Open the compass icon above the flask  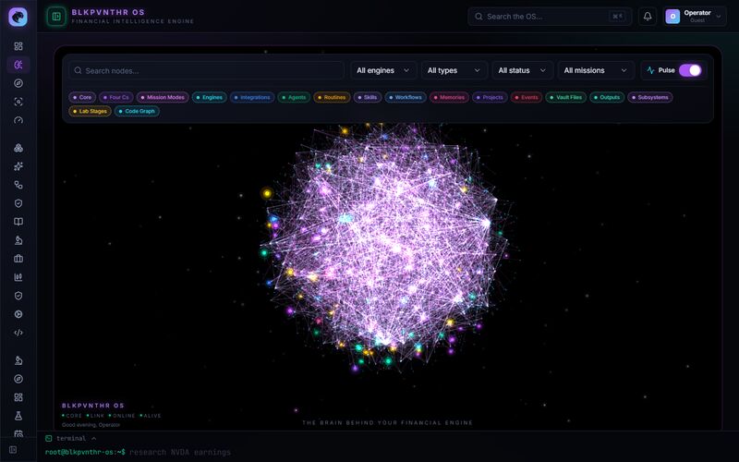tap(18, 379)
